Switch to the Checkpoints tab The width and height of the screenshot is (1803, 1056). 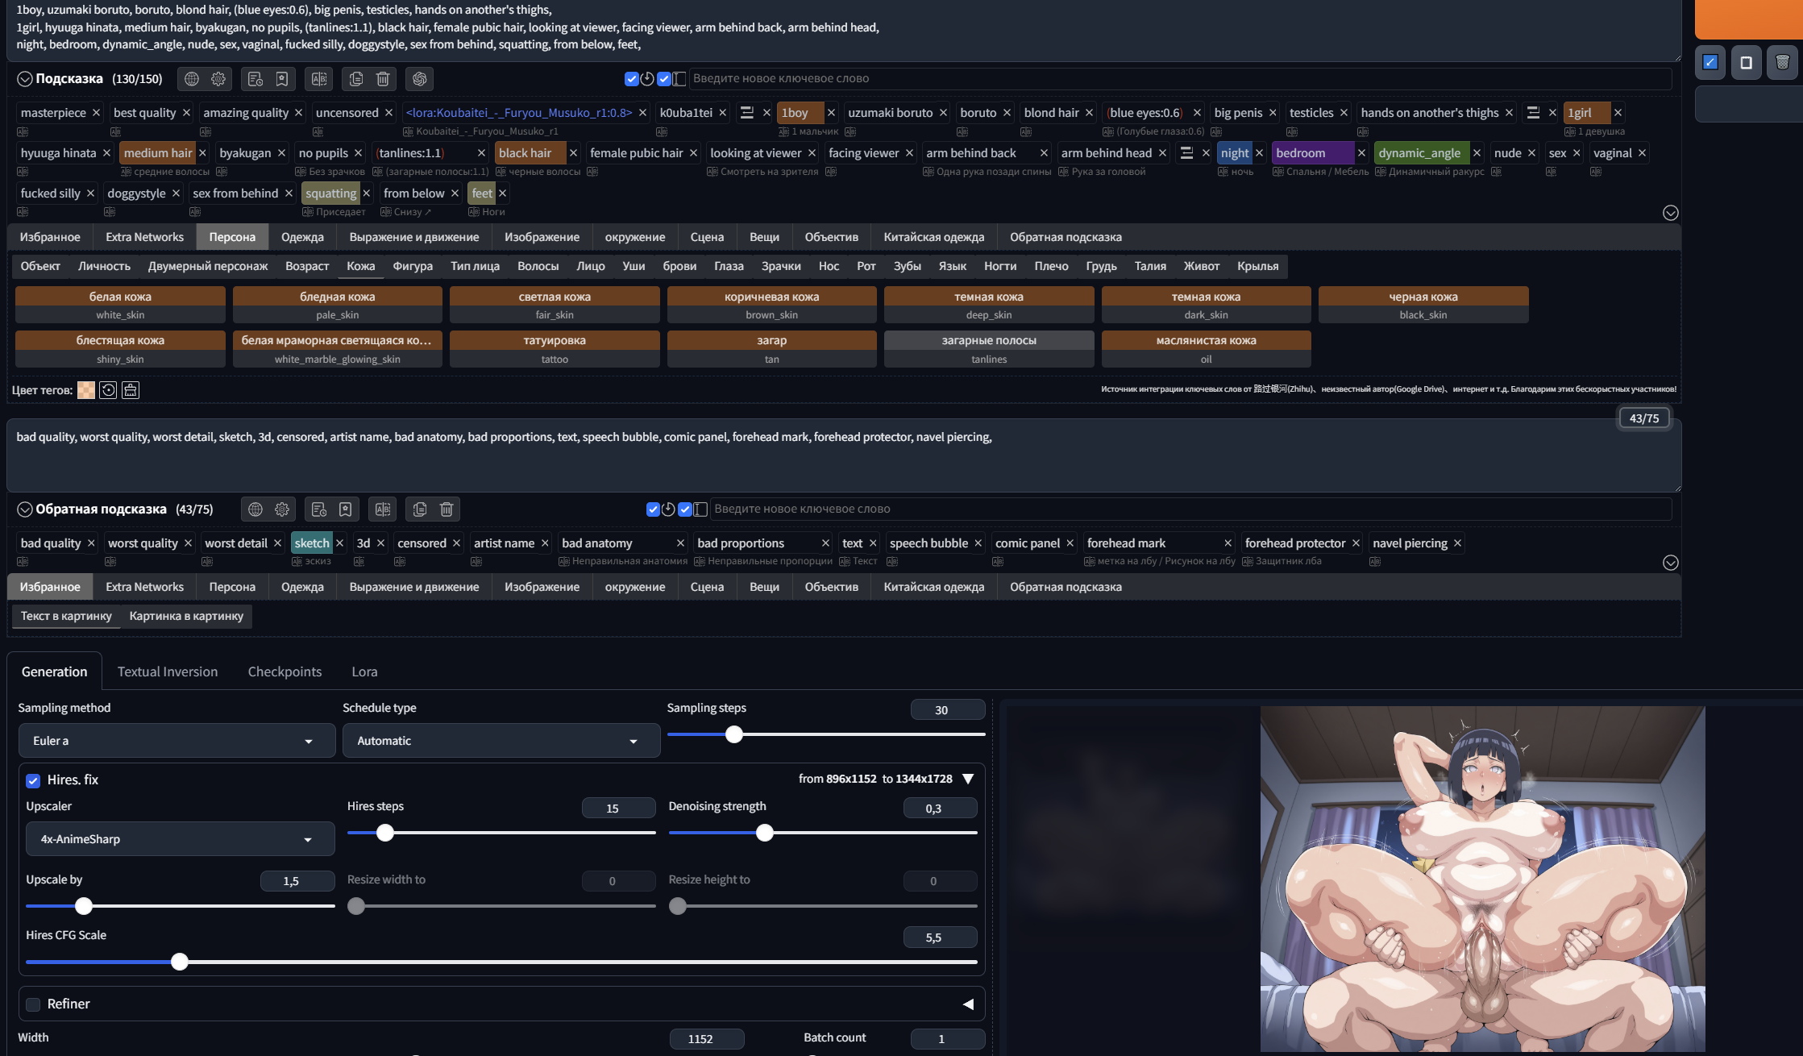click(x=285, y=671)
